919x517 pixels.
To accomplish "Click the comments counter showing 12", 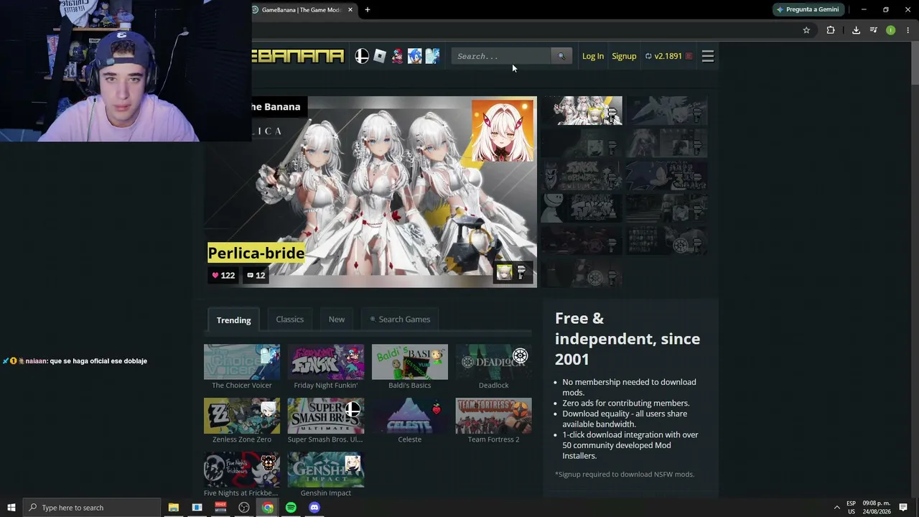I will click(x=256, y=275).
